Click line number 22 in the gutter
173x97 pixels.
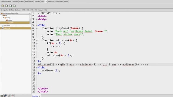click(x=34, y=77)
